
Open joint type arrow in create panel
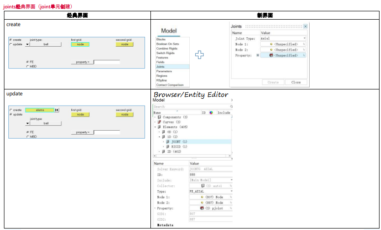pyautogui.click(x=28, y=44)
